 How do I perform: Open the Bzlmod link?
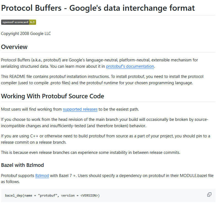pyautogui.click(x=42, y=176)
